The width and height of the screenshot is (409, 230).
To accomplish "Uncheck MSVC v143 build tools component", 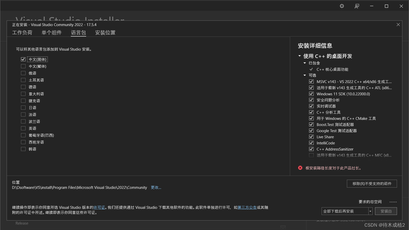I will pyautogui.click(x=311, y=82).
